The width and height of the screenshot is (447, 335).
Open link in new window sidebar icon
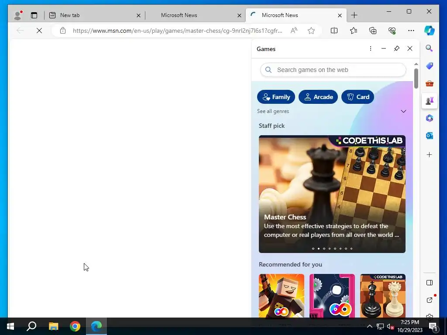(430, 300)
